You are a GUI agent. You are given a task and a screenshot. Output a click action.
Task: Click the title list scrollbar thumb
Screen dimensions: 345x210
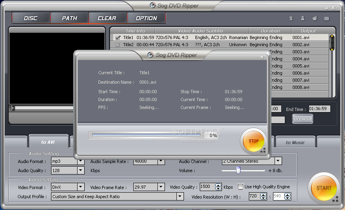(x=332, y=42)
